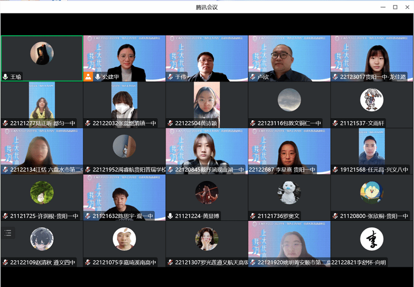Click the mic icon for 21121224-黄显博

[170, 216]
